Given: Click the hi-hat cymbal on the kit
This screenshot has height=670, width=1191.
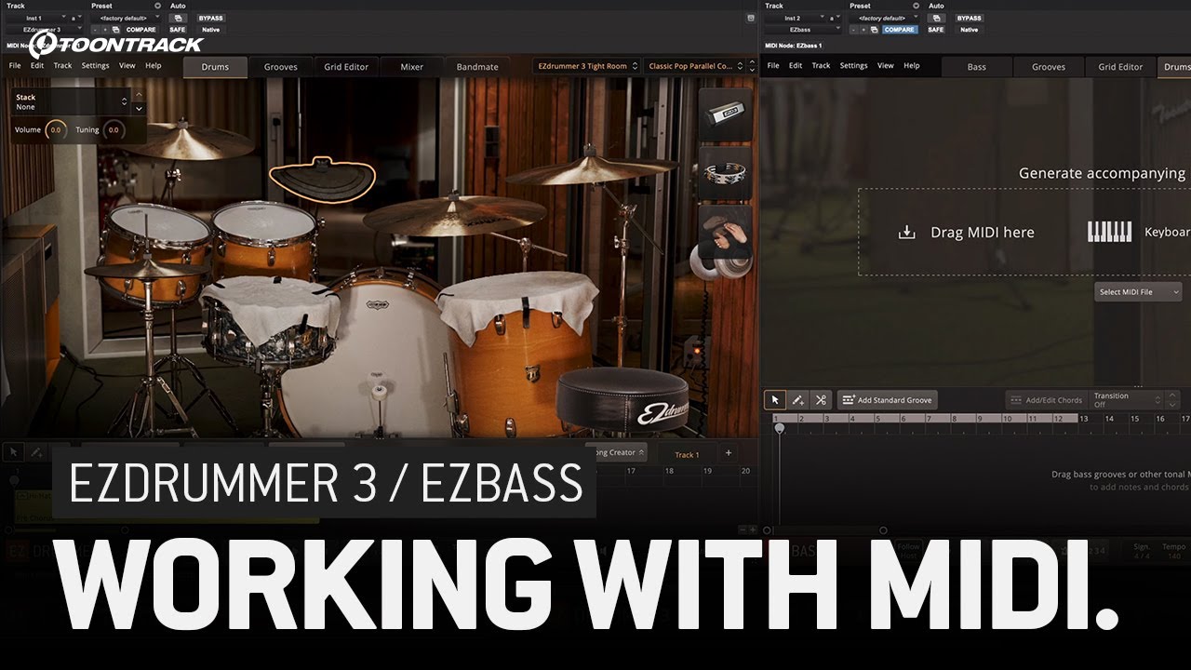Looking at the screenshot, I should coord(146,270).
